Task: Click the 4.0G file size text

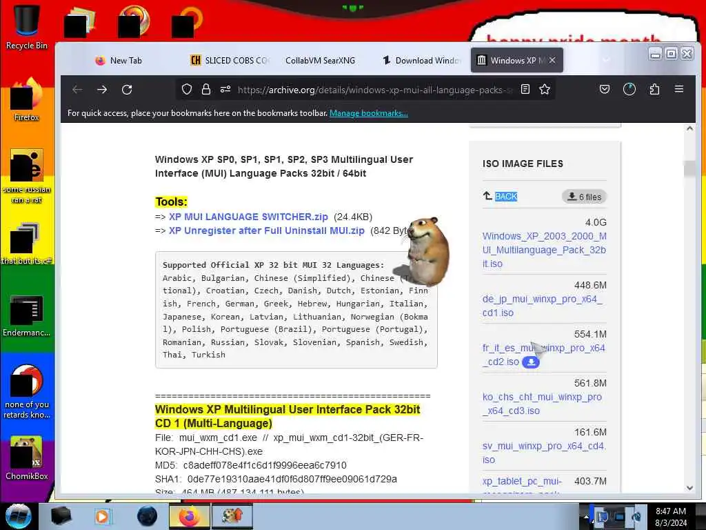Action: (596, 223)
